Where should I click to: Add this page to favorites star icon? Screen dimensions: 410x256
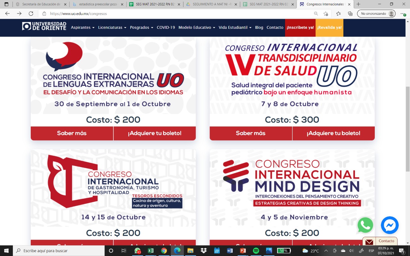tap(326, 14)
